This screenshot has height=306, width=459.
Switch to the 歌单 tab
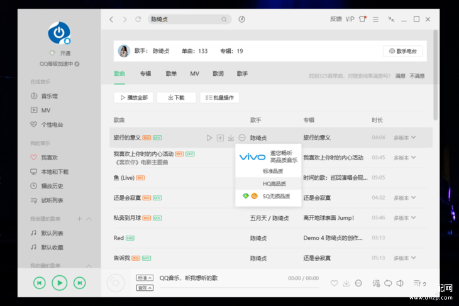pos(171,74)
